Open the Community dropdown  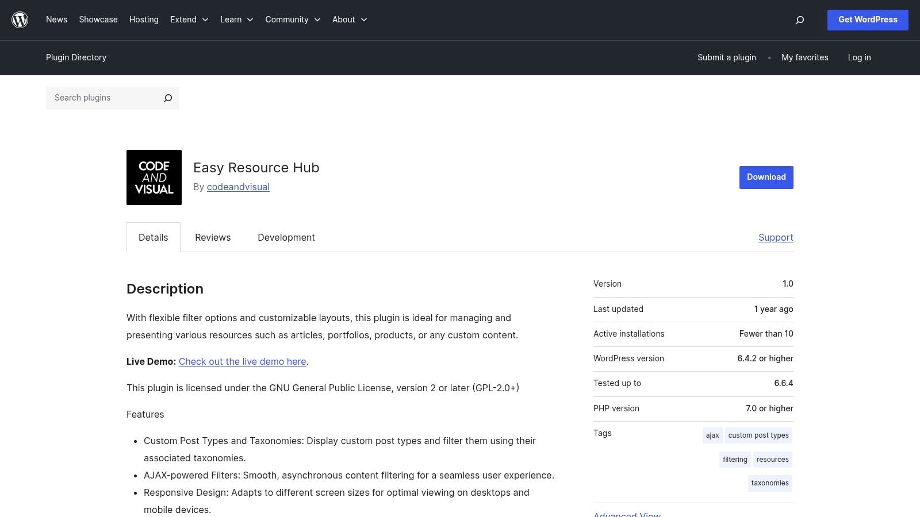tap(293, 19)
